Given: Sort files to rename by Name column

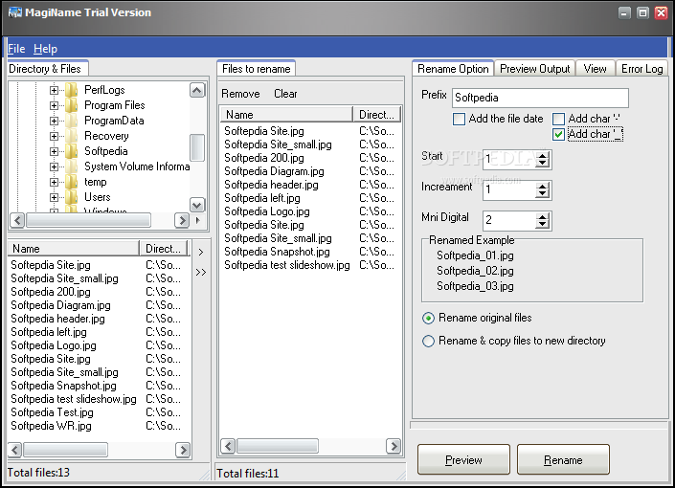Looking at the screenshot, I should (286, 115).
